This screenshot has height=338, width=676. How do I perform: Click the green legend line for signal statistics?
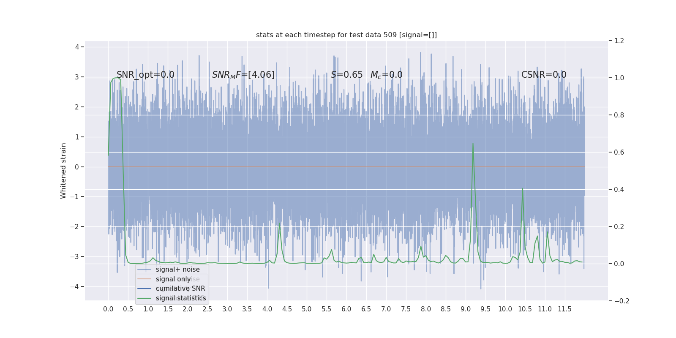click(144, 298)
